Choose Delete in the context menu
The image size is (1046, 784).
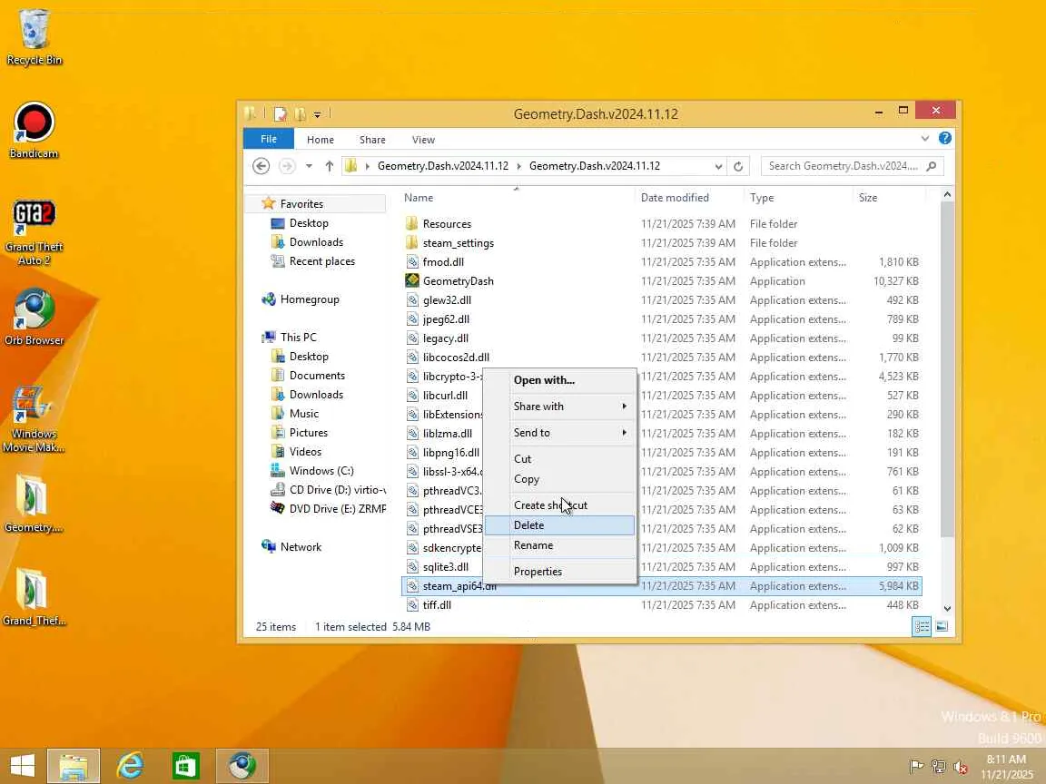[559, 525]
